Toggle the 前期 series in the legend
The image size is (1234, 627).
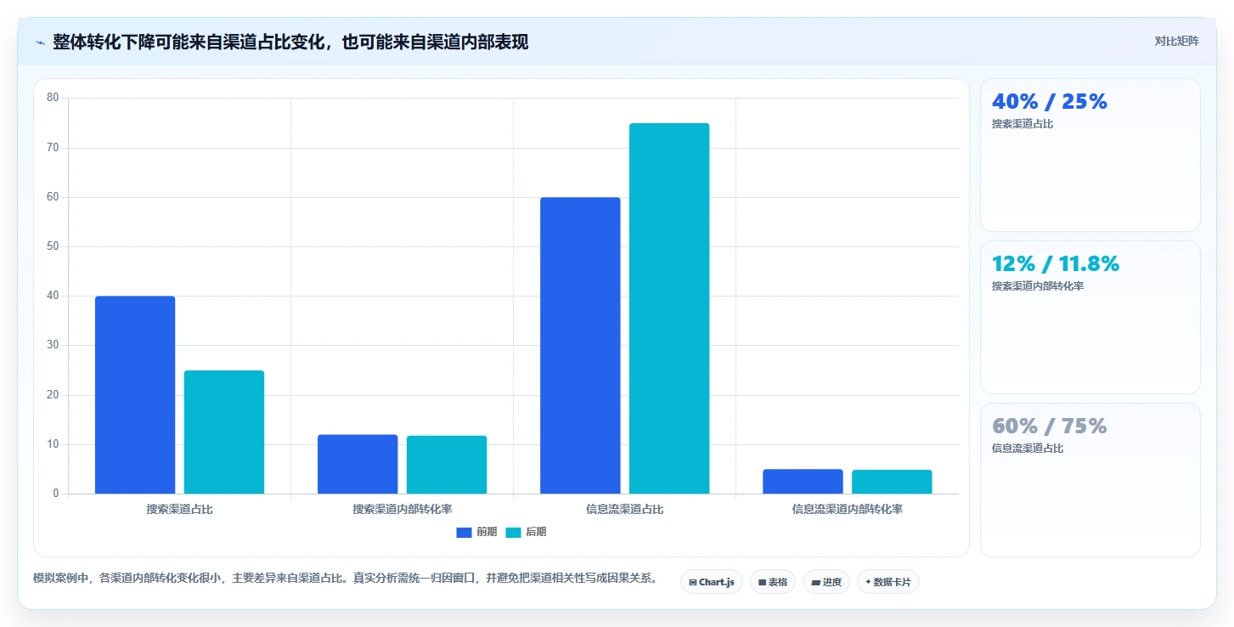tap(476, 532)
